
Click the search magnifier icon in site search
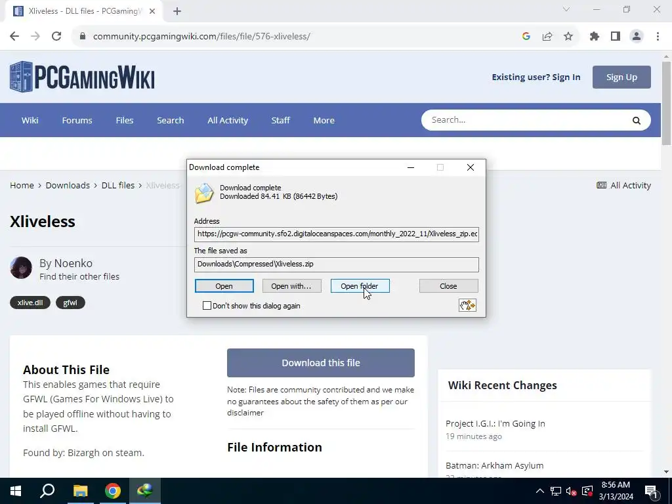[x=637, y=121]
